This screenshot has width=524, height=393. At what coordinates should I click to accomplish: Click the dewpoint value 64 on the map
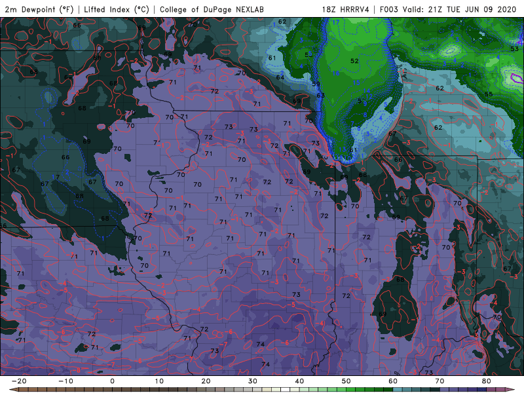[x=280, y=77]
